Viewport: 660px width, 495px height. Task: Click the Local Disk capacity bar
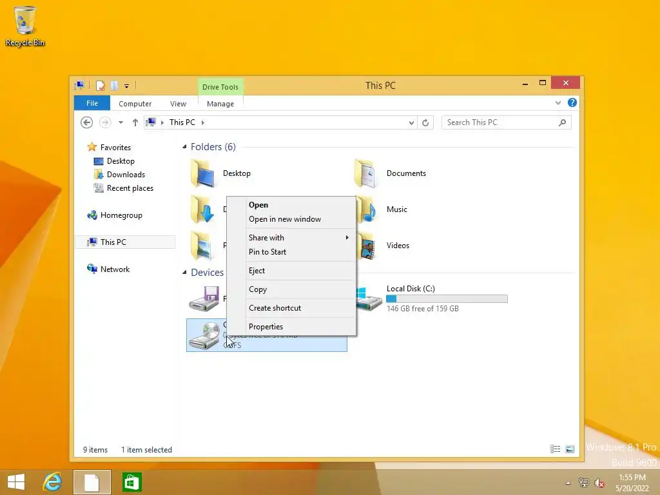pyautogui.click(x=447, y=299)
